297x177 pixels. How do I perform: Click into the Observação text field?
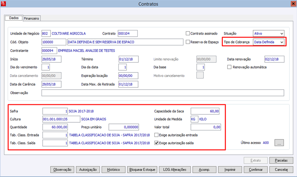tap(163, 93)
